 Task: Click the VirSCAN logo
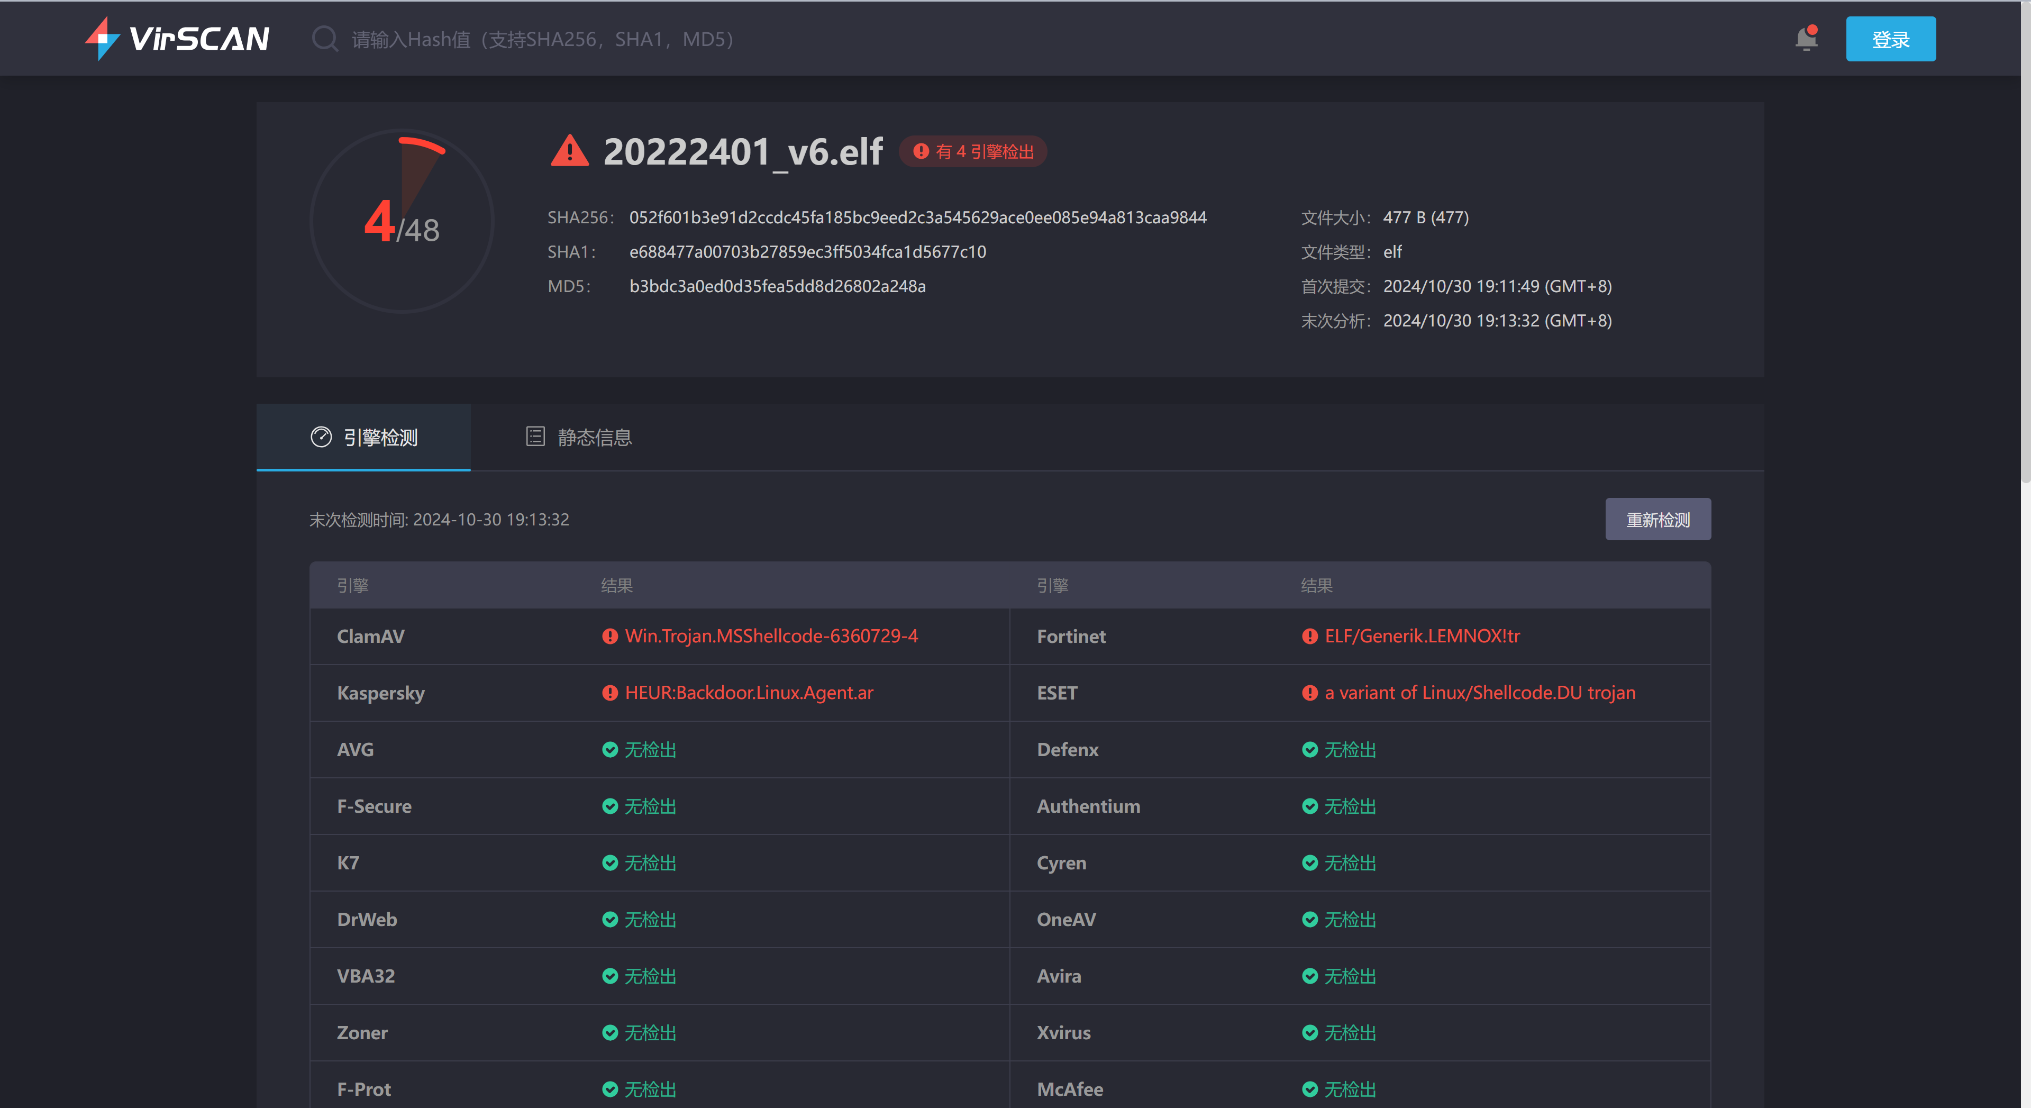[177, 39]
